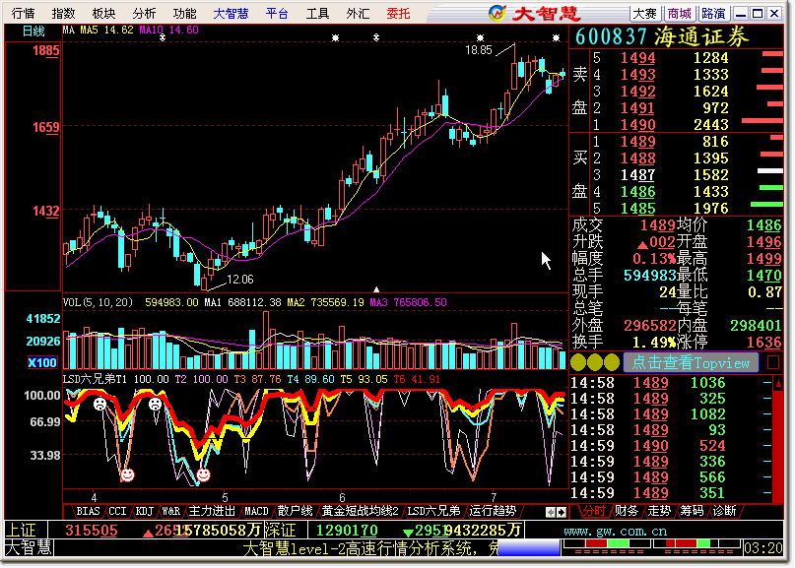Screen dimensions: 795x568
Task: Click the clock 03:20 in the status bar
Action: click(x=763, y=548)
